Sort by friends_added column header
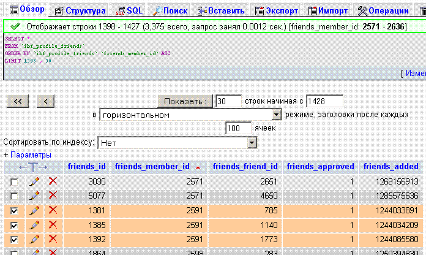Viewport: 426px width, 255px height. pyautogui.click(x=391, y=166)
